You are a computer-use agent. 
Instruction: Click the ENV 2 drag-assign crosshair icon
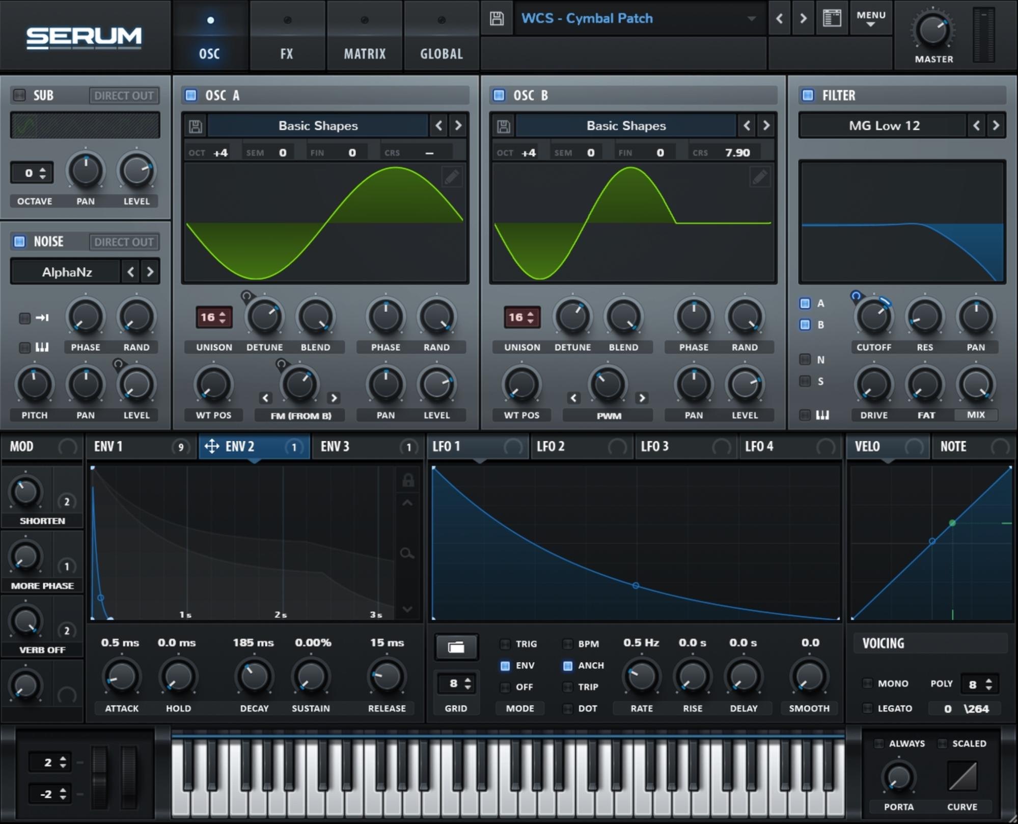(211, 446)
